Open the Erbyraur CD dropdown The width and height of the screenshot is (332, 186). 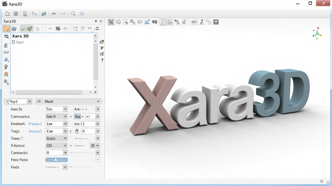tap(65, 146)
